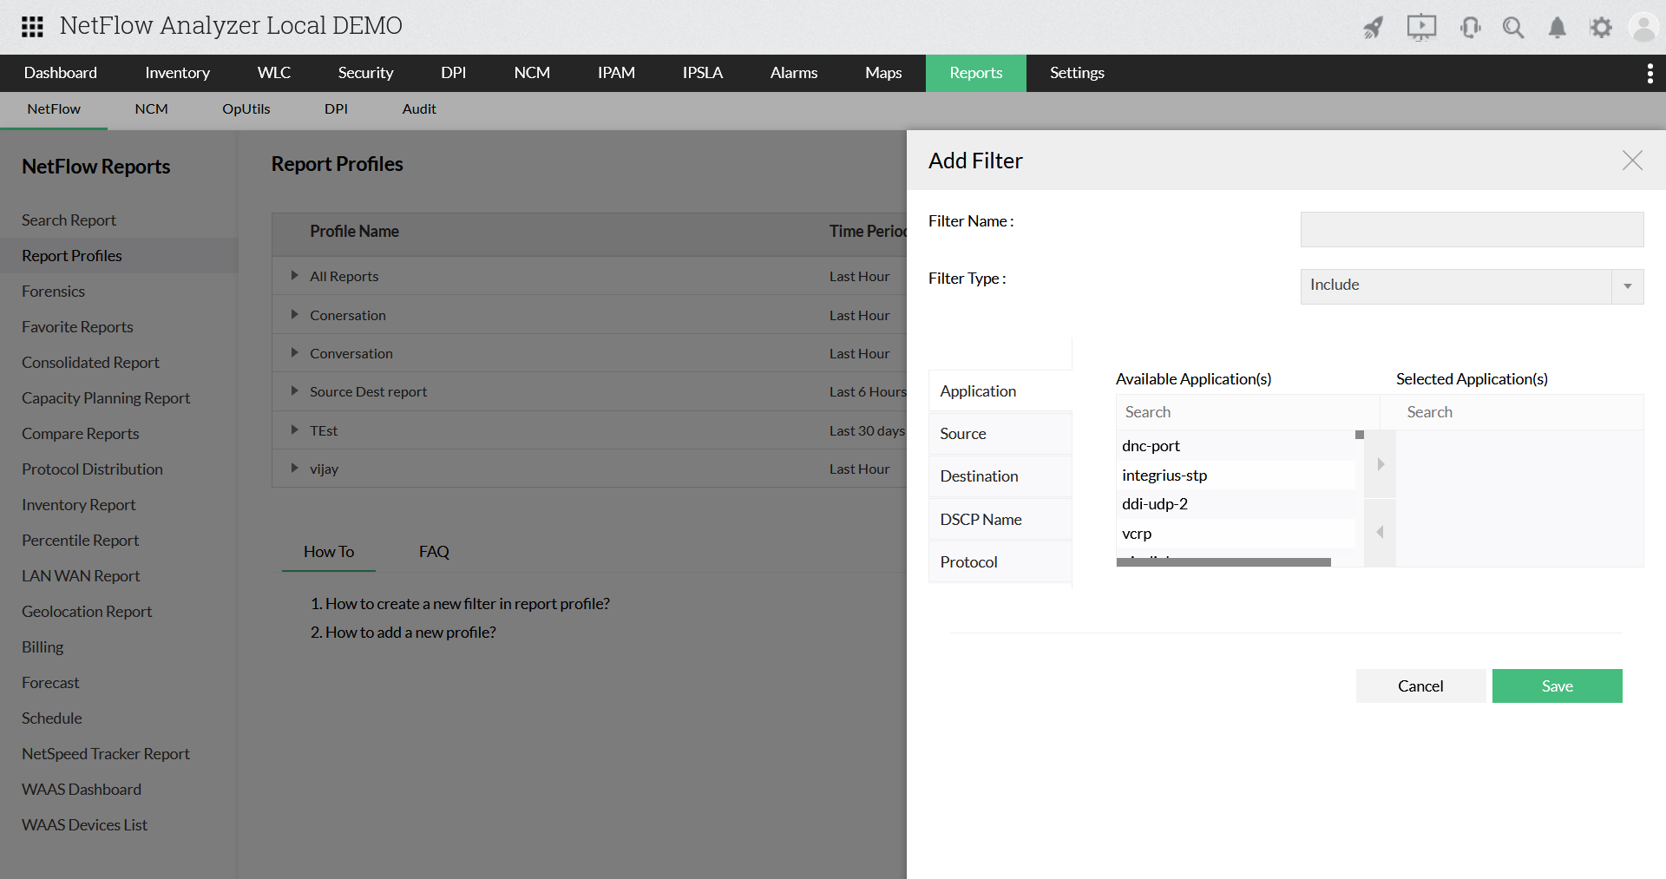Select the DSCP Name filter tab

pos(1000,520)
